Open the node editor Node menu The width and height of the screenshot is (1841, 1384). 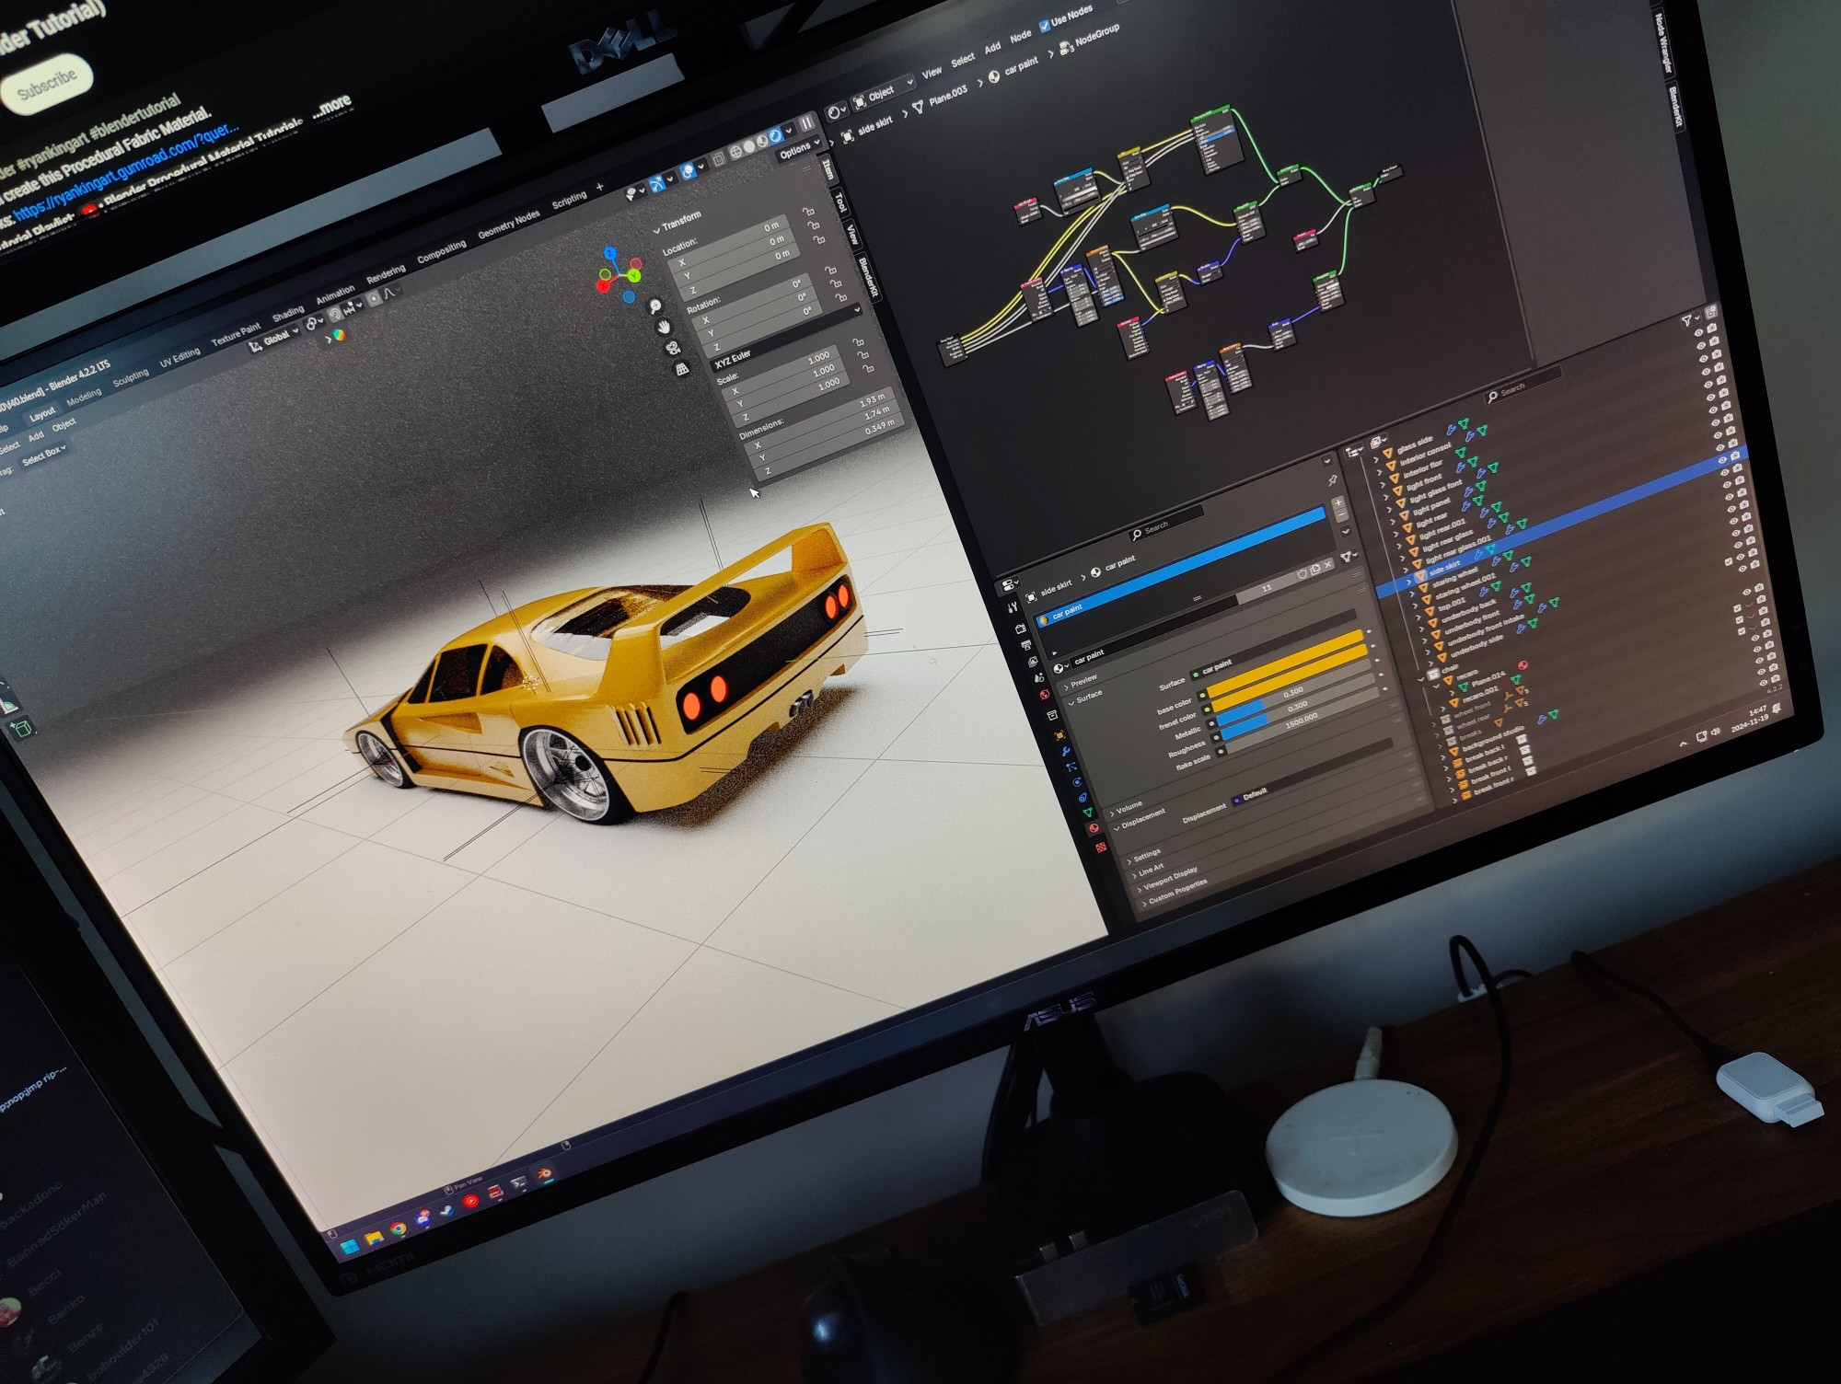tap(1021, 37)
